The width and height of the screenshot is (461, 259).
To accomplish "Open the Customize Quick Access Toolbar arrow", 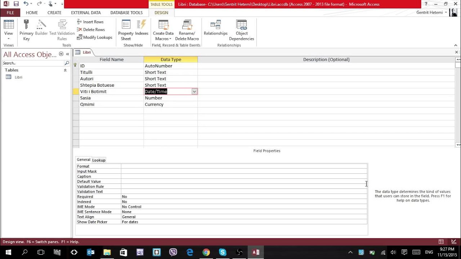I will click(x=62, y=4).
